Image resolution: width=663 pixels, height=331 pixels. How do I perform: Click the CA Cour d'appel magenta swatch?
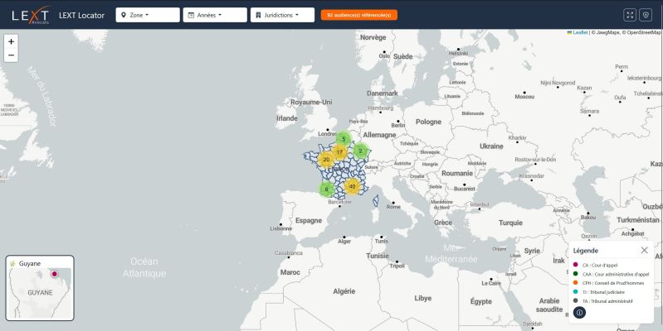click(x=576, y=265)
